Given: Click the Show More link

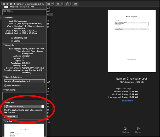Looking at the screenshot, I should [128, 101].
